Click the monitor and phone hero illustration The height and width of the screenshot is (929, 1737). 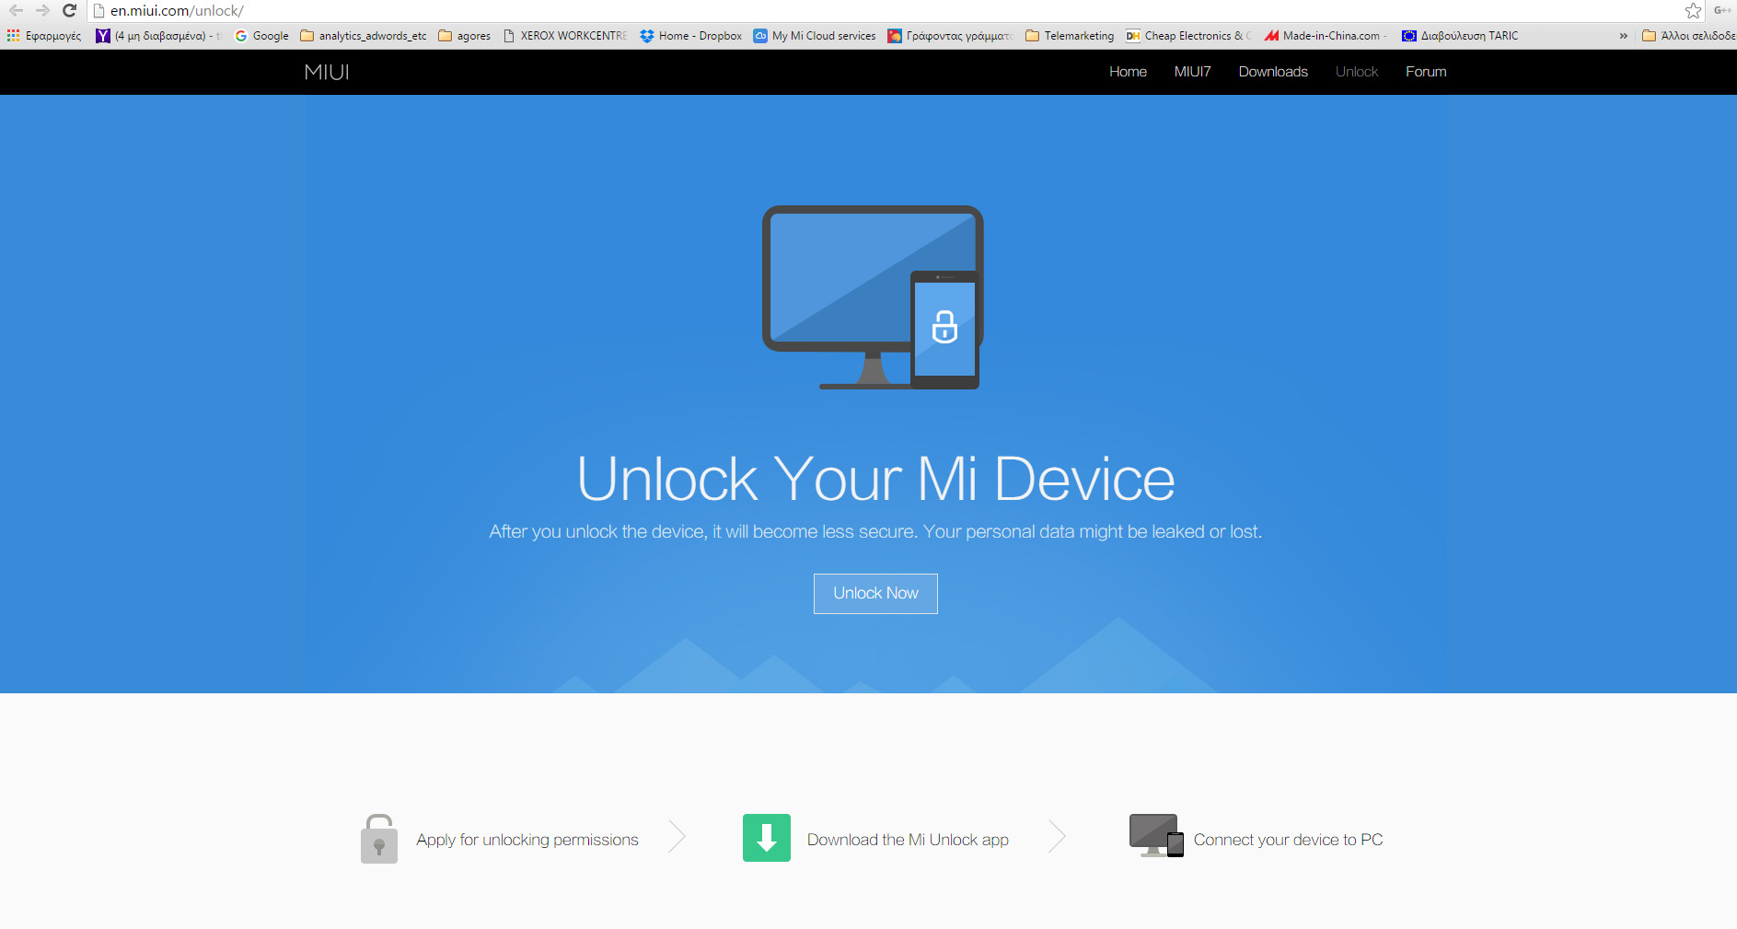(x=873, y=297)
